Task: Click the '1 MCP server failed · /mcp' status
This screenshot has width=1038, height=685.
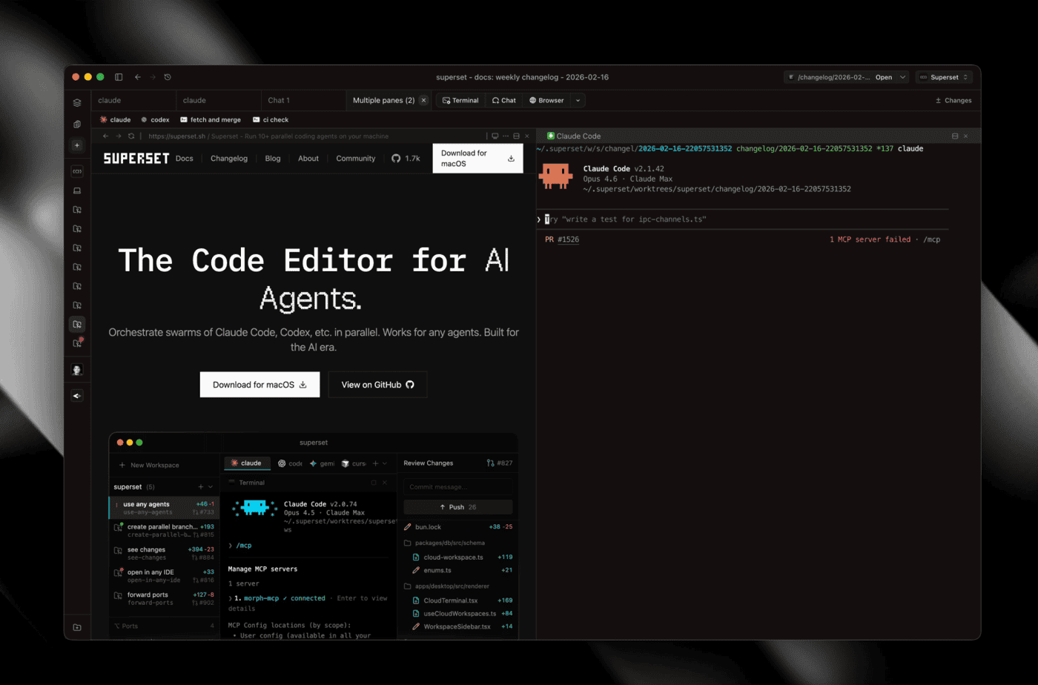Action: (885, 239)
